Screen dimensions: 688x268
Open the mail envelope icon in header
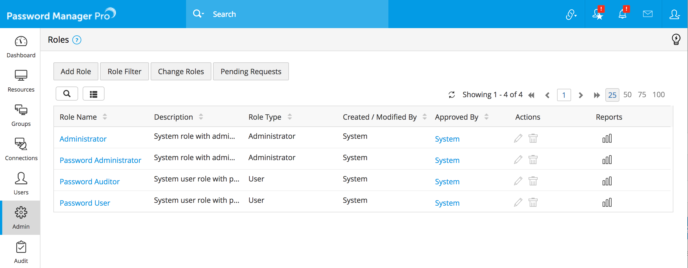tap(648, 14)
